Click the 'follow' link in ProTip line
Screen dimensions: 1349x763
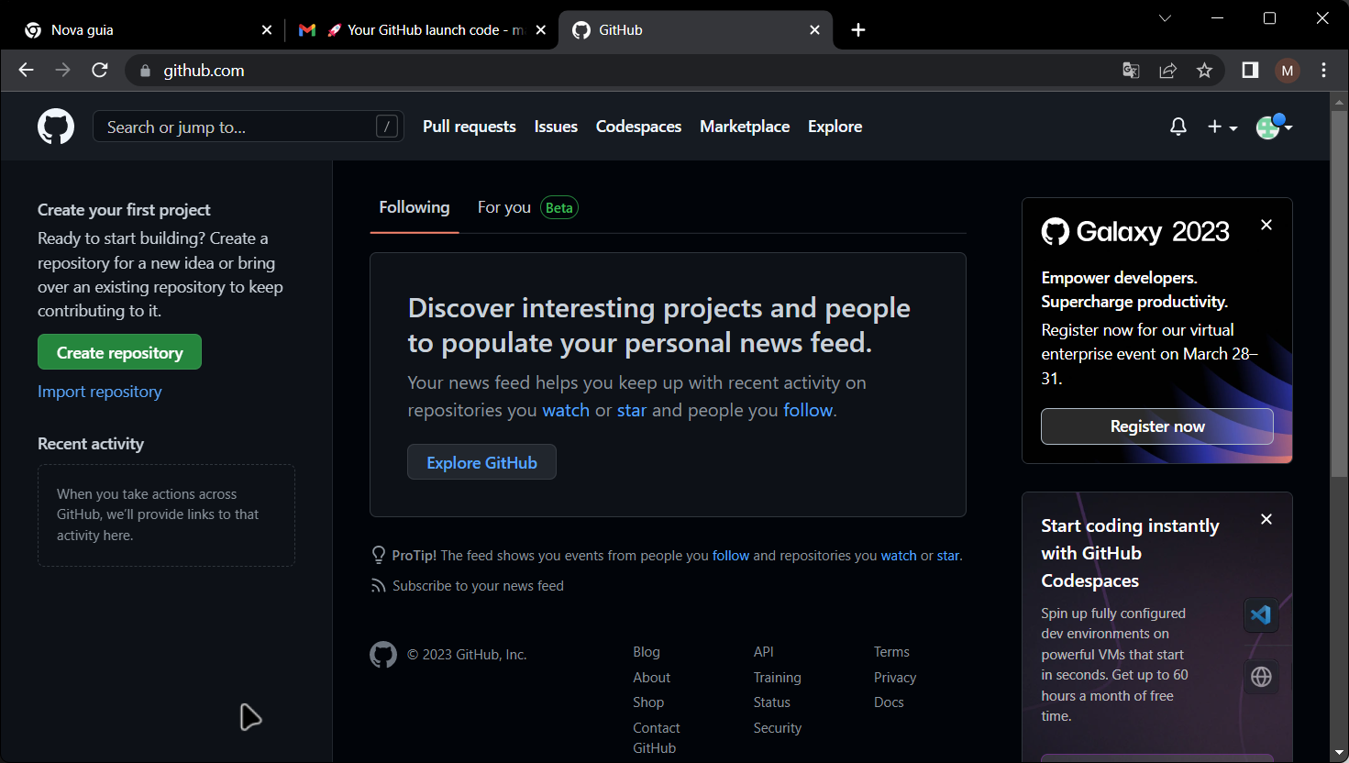point(731,556)
